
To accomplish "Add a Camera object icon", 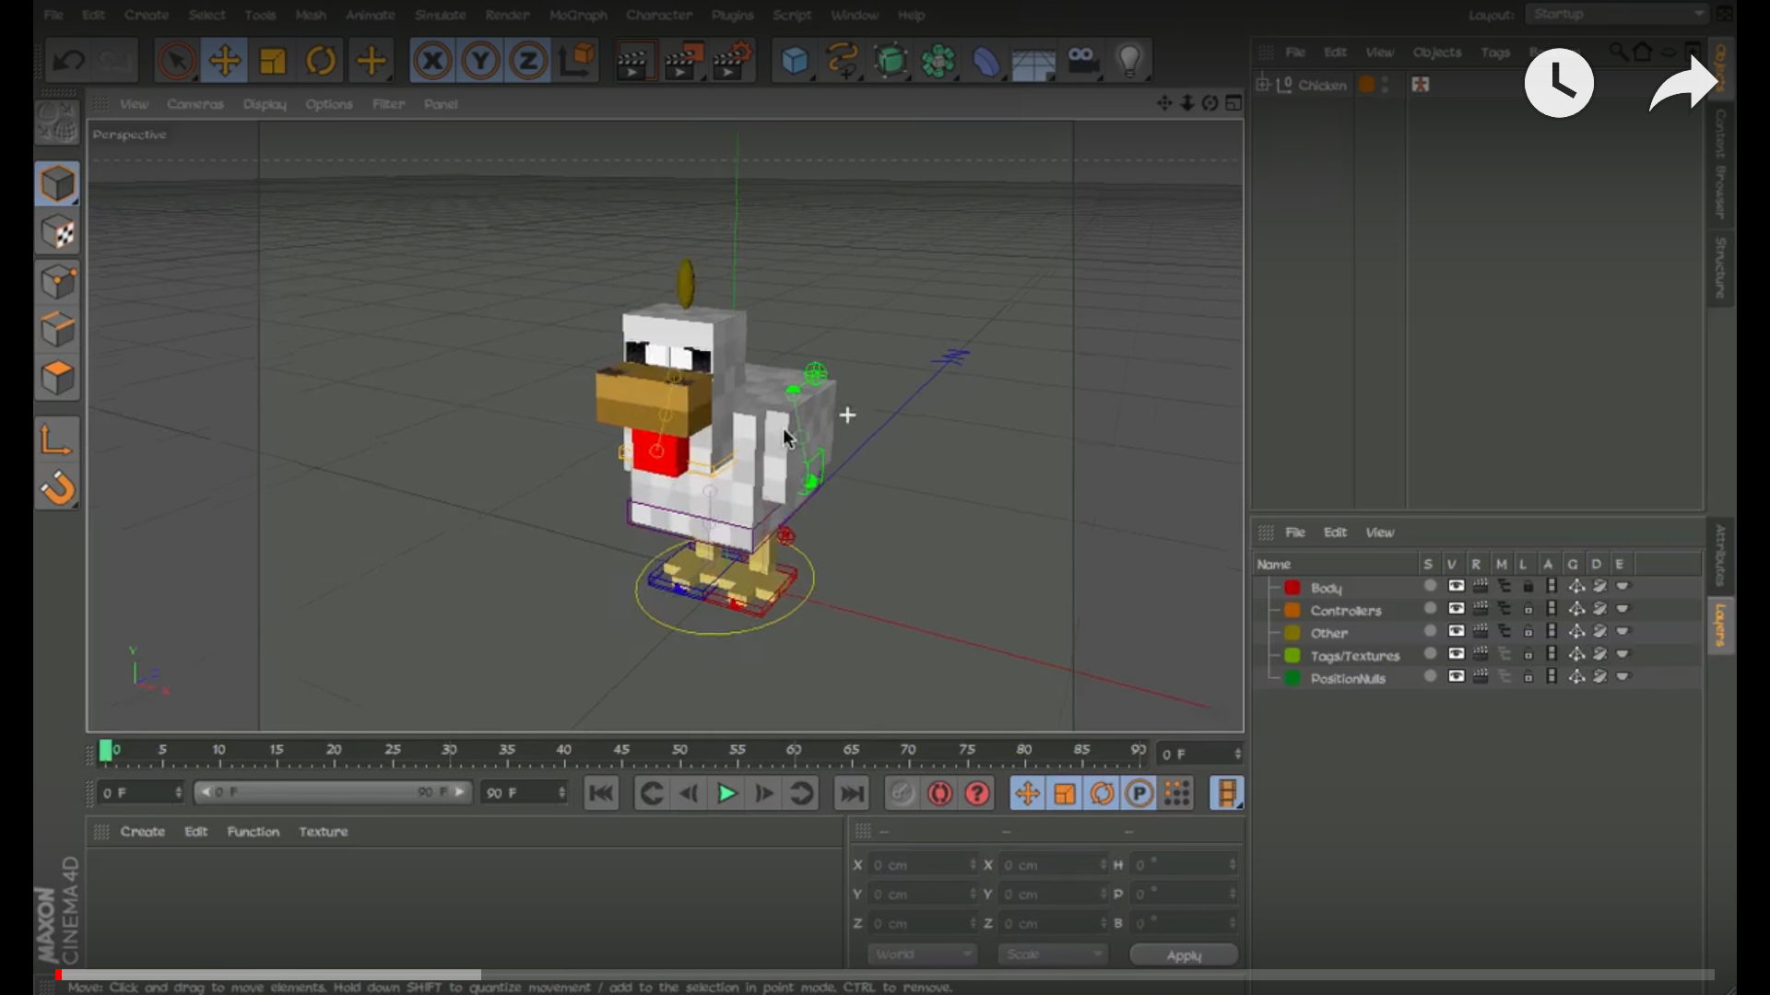I will point(1082,62).
